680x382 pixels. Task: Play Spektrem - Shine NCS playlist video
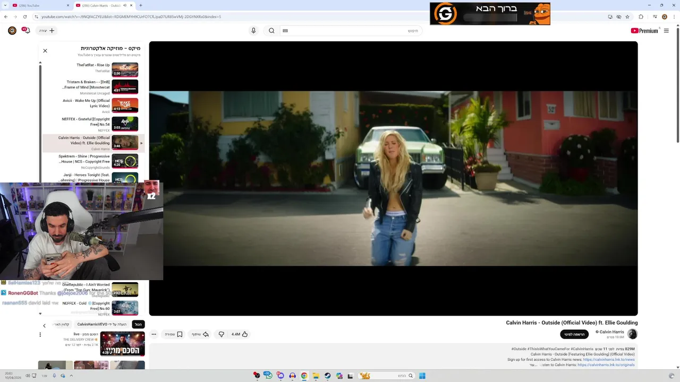93,161
